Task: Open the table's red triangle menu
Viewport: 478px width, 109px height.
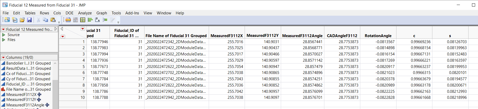Action: (x=3, y=30)
